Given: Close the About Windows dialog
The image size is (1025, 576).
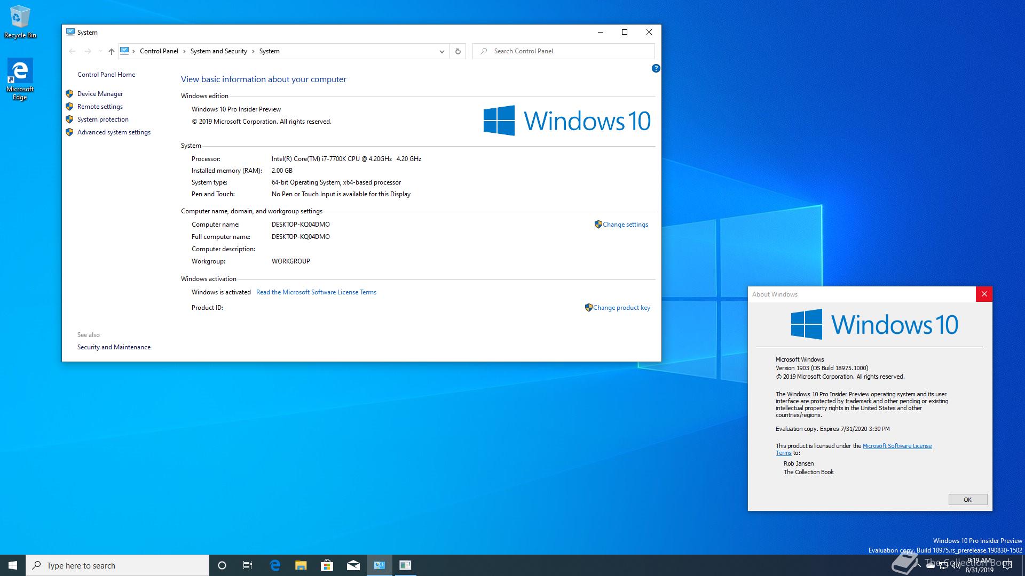Looking at the screenshot, I should coord(984,294).
